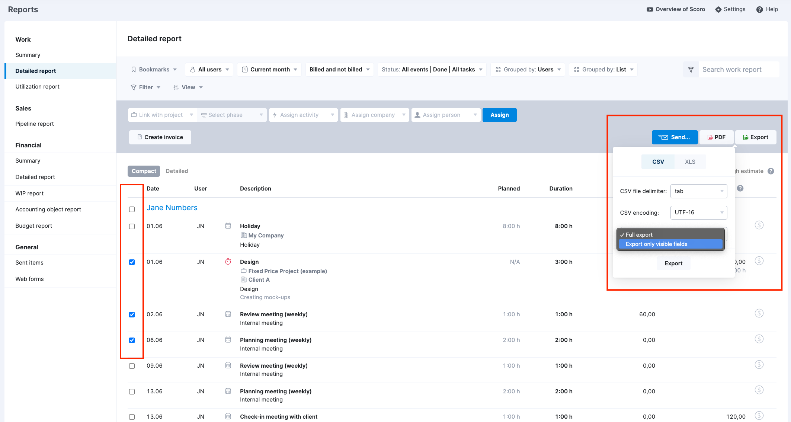Click the help question mark next to estimate
This screenshot has width=791, height=422.
771,171
